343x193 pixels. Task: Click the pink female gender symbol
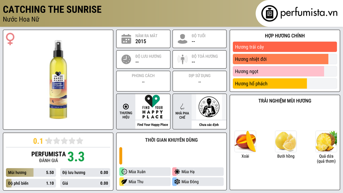[10, 39]
